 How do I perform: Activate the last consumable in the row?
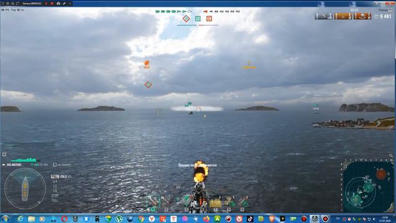coord(243,202)
